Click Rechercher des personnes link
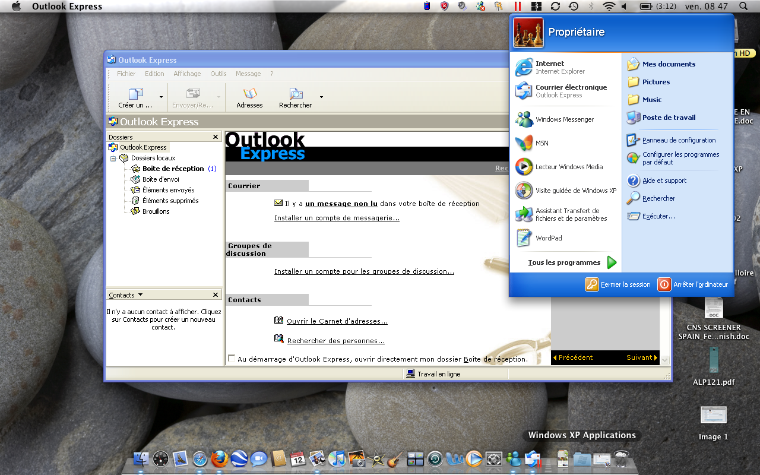This screenshot has width=760, height=475. pyautogui.click(x=336, y=341)
